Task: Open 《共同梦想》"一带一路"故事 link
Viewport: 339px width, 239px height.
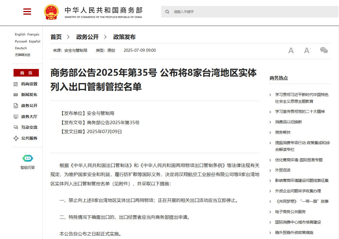Action: tap(302, 201)
